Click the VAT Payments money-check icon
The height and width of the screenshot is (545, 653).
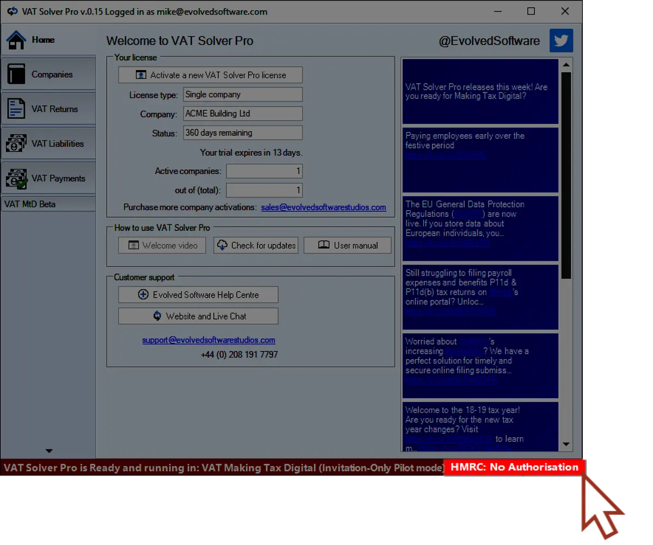coord(16,179)
